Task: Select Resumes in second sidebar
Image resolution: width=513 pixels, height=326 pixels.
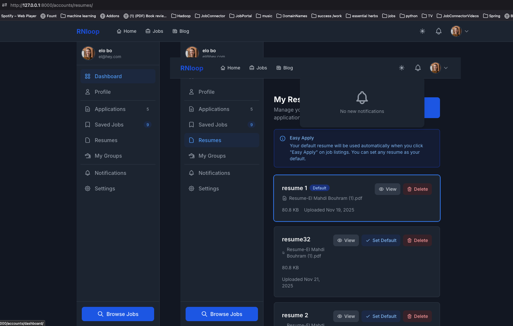Action: [x=222, y=140]
